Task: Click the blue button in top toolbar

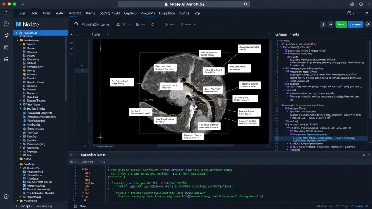Action: pyautogui.click(x=355, y=24)
